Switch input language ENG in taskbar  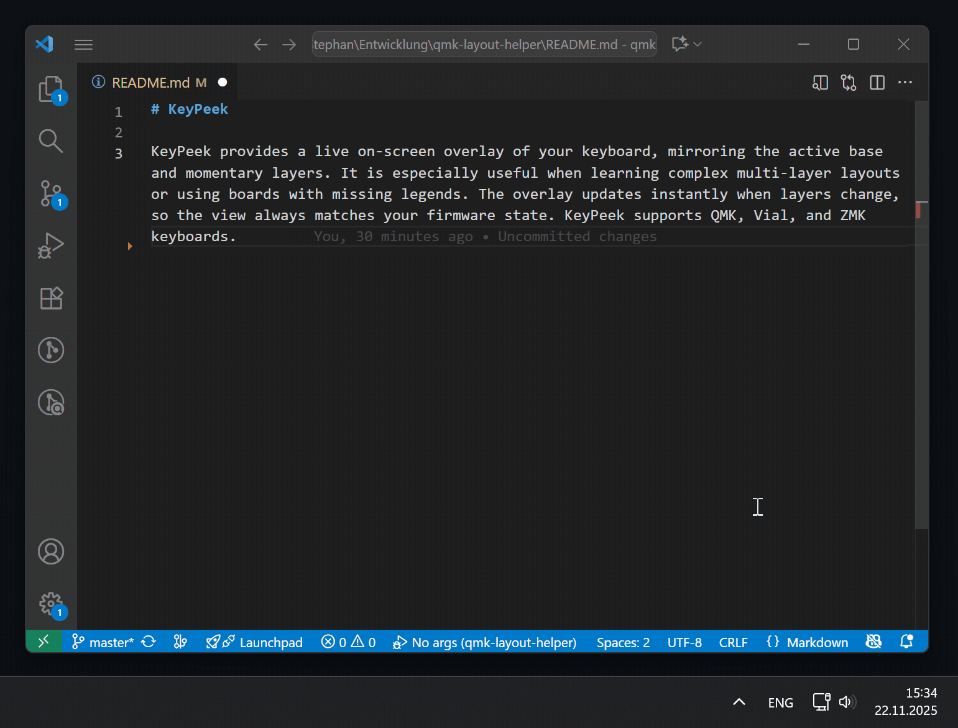[780, 703]
